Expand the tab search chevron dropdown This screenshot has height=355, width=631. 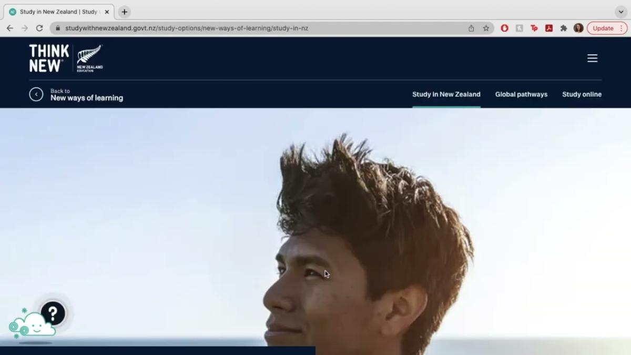point(621,12)
